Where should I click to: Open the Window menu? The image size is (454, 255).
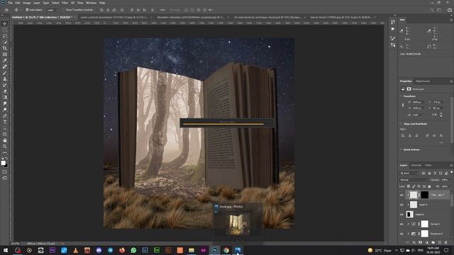pos(91,3)
